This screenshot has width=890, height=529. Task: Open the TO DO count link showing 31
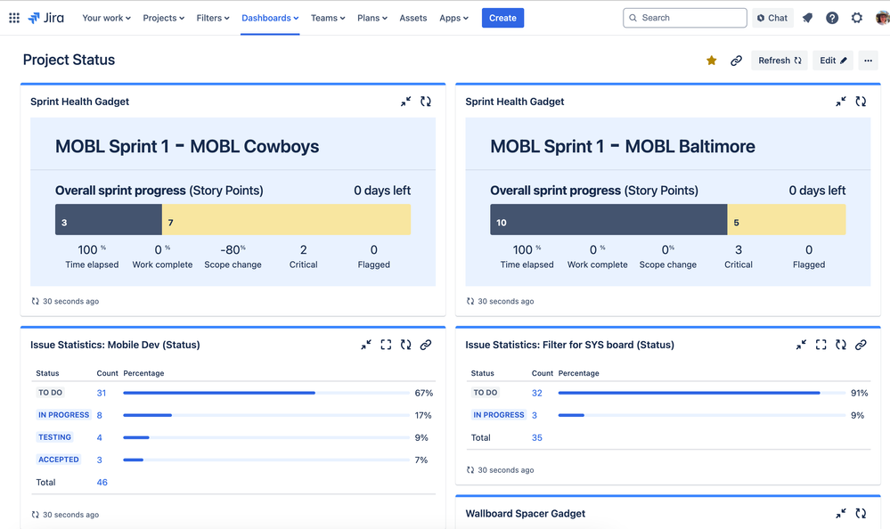(101, 393)
